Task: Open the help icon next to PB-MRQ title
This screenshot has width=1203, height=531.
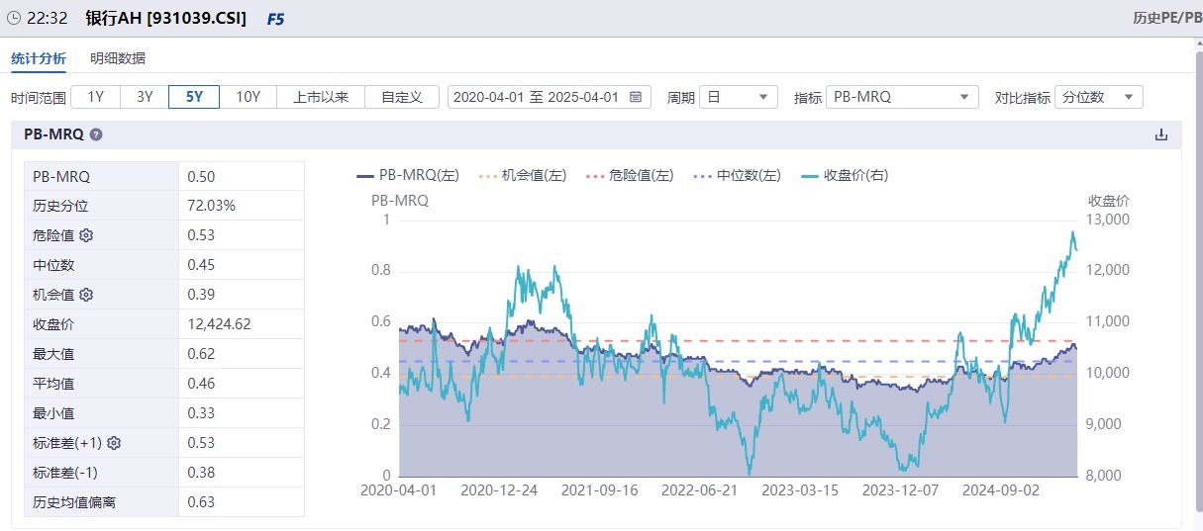Action: [x=96, y=134]
